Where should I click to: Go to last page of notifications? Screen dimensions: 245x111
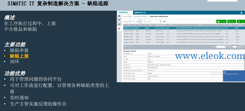[x=243, y=46]
